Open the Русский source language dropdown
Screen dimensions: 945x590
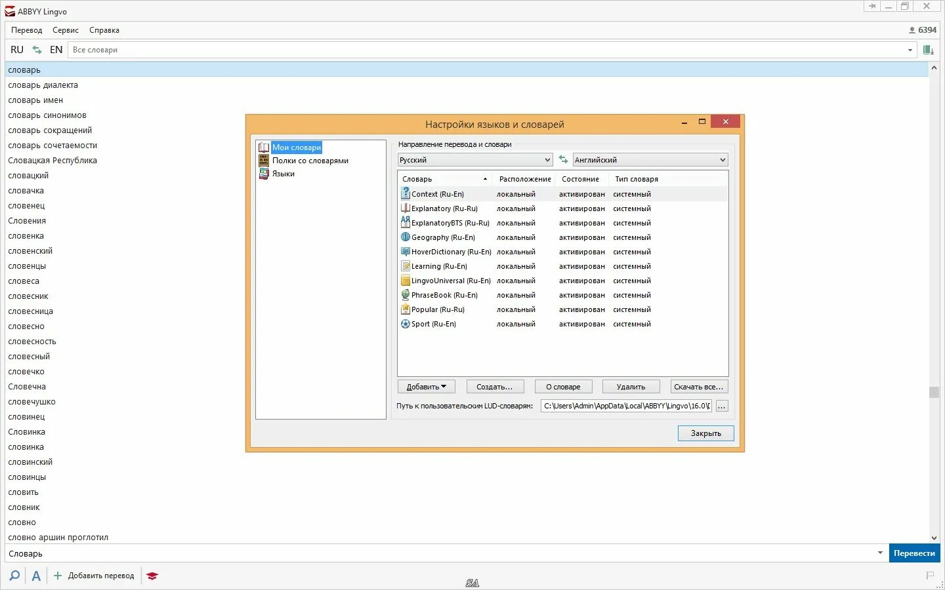[x=475, y=159]
